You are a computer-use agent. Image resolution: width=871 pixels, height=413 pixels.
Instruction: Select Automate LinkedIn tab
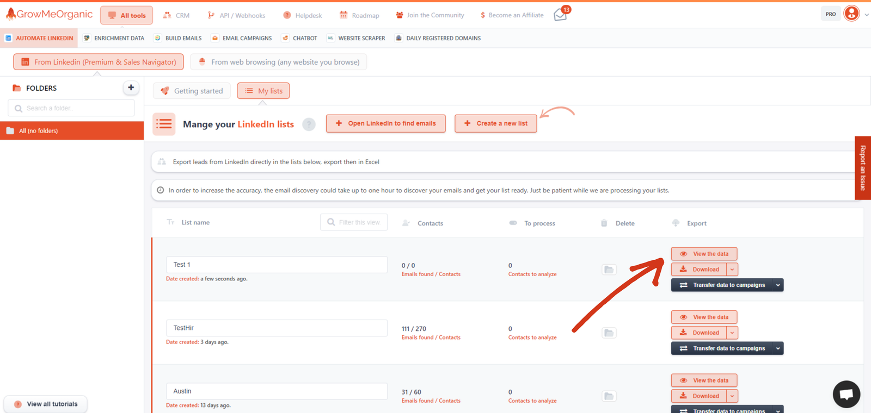(x=39, y=38)
